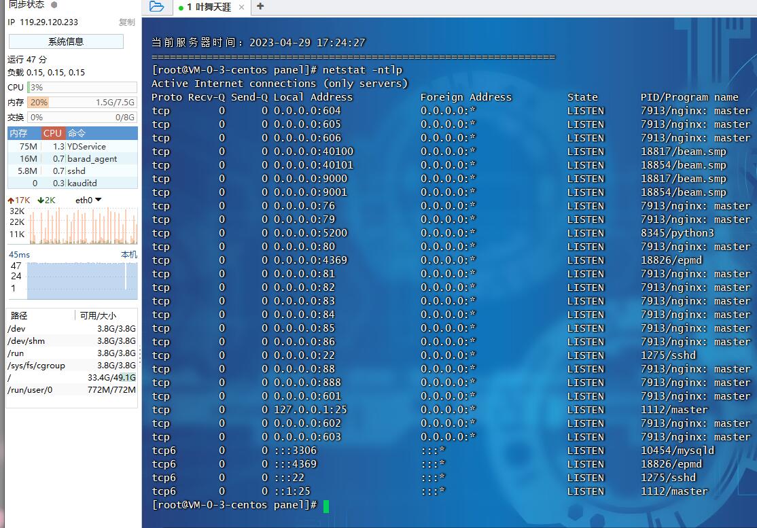The width and height of the screenshot is (757, 528).
Task: Click the terminal entry 0.0.0.0:5200
Action: pyautogui.click(x=311, y=233)
